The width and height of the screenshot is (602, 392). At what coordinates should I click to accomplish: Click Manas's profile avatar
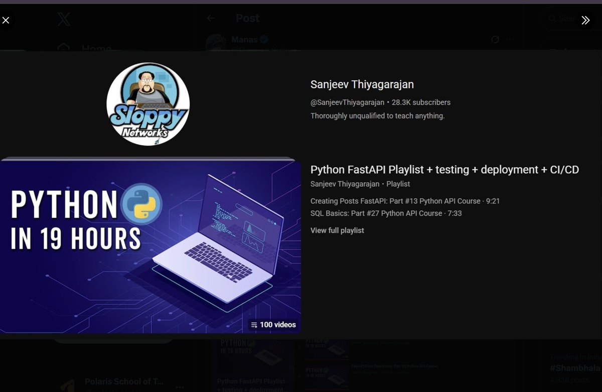[x=216, y=42]
